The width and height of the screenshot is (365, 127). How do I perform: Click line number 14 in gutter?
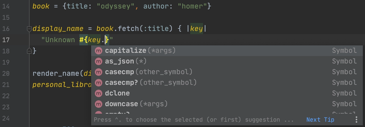(6, 6)
